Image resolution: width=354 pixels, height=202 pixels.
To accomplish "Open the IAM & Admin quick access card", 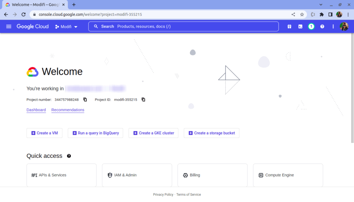I will (137, 175).
